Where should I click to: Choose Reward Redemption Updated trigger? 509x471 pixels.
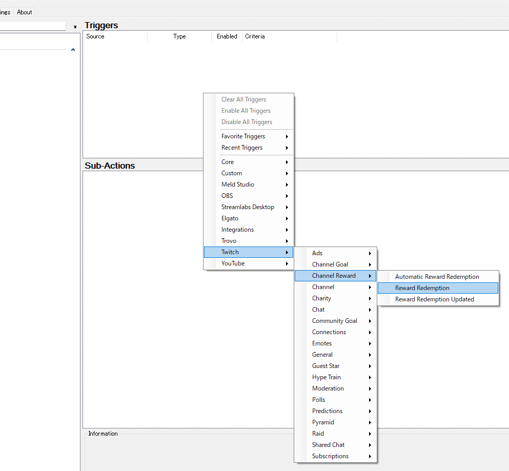[438, 299]
